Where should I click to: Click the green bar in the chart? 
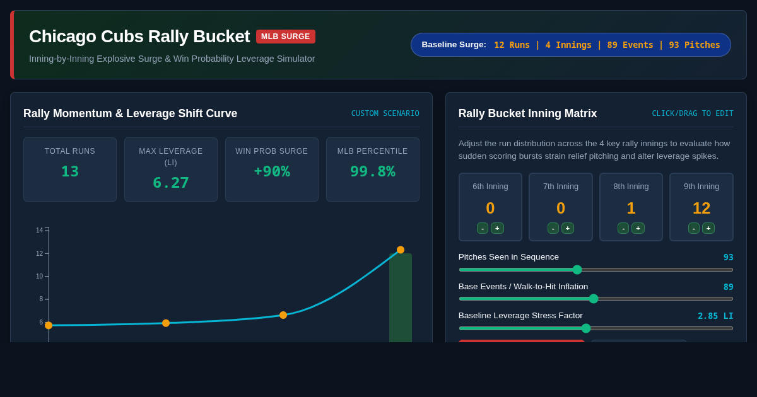401,297
